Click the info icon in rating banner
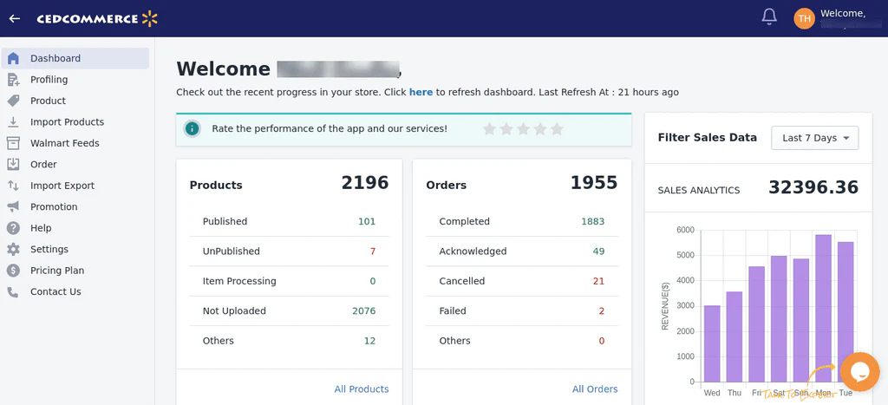 193,129
